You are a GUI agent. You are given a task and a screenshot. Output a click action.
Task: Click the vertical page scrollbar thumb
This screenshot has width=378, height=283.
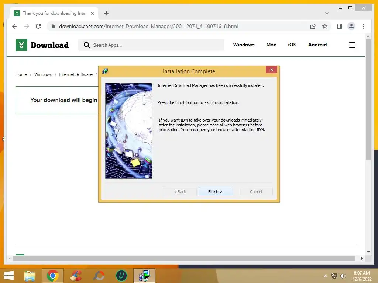click(x=368, y=99)
